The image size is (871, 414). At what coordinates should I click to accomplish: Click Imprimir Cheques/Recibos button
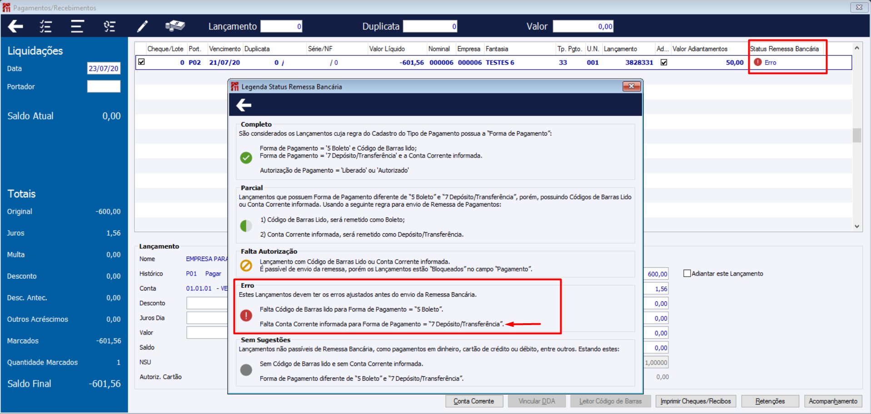coord(696,401)
